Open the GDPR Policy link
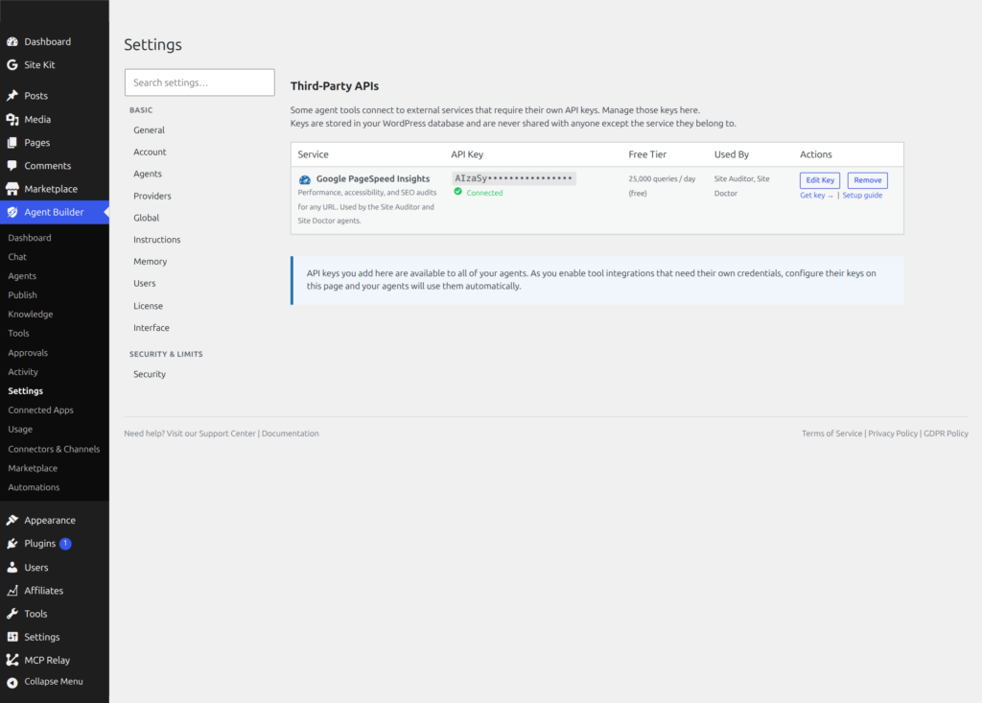The width and height of the screenshot is (982, 703). tap(946, 434)
